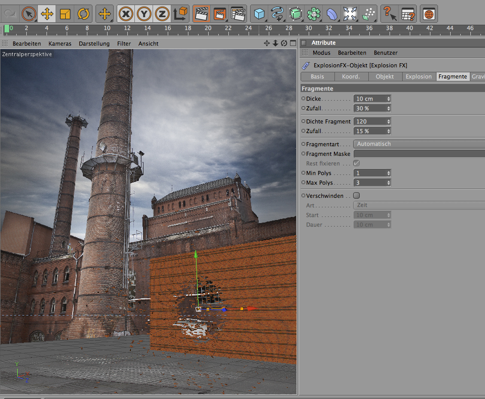Open the deformer objects icon
The image size is (485, 399).
click(x=332, y=14)
